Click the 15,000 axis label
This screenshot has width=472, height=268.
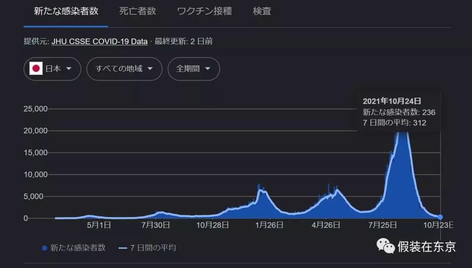[35, 153]
